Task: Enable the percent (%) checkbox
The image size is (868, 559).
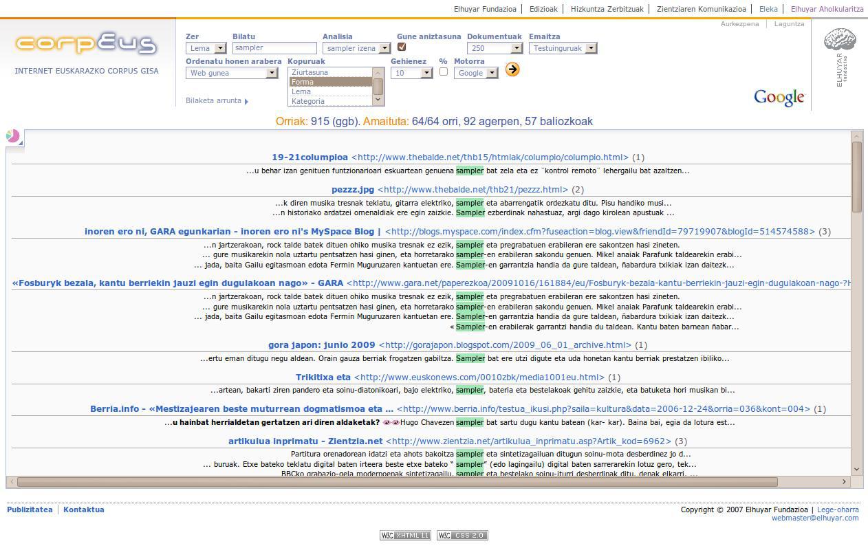Action: pos(443,72)
